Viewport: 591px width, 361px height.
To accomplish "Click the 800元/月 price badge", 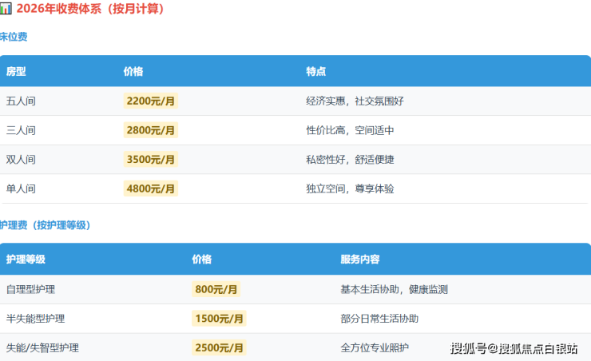I will [x=216, y=289].
